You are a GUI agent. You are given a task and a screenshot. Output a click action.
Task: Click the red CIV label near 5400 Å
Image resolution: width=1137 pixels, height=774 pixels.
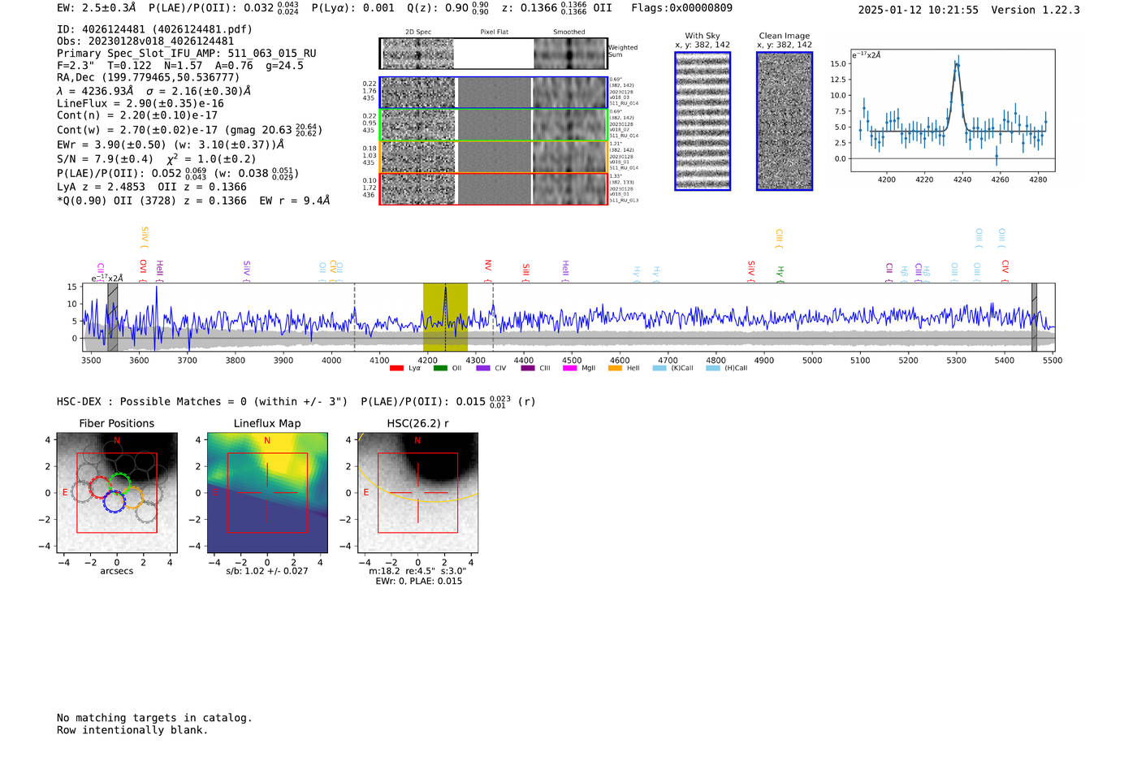[1005, 269]
